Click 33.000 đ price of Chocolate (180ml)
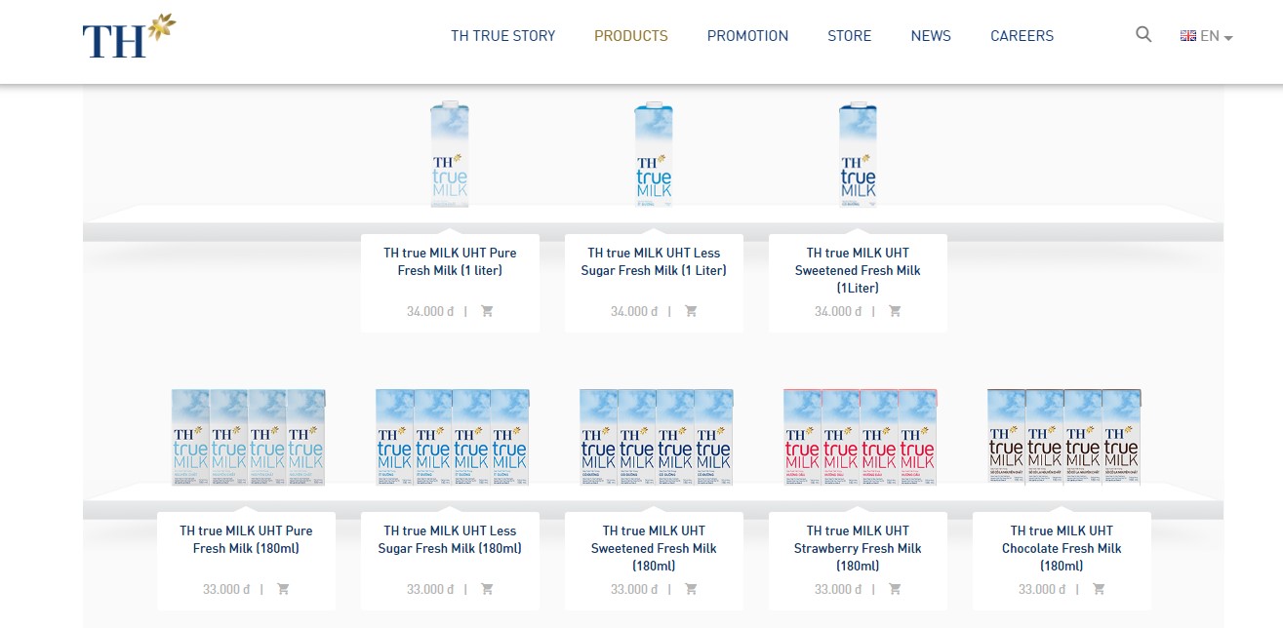 pos(1042,590)
